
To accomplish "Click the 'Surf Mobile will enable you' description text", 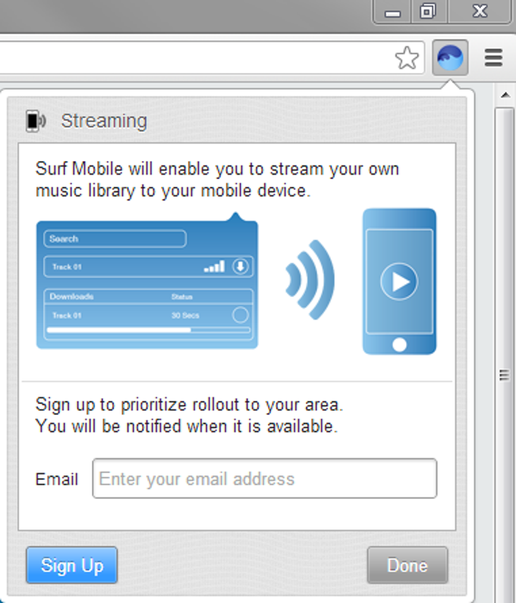I will 218,180.
